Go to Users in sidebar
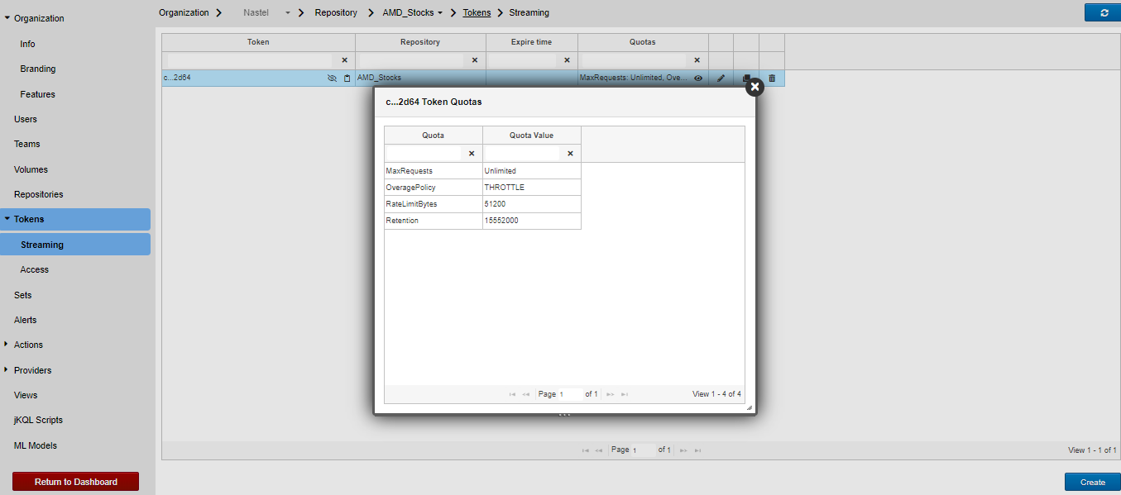This screenshot has width=1121, height=495. [26, 119]
